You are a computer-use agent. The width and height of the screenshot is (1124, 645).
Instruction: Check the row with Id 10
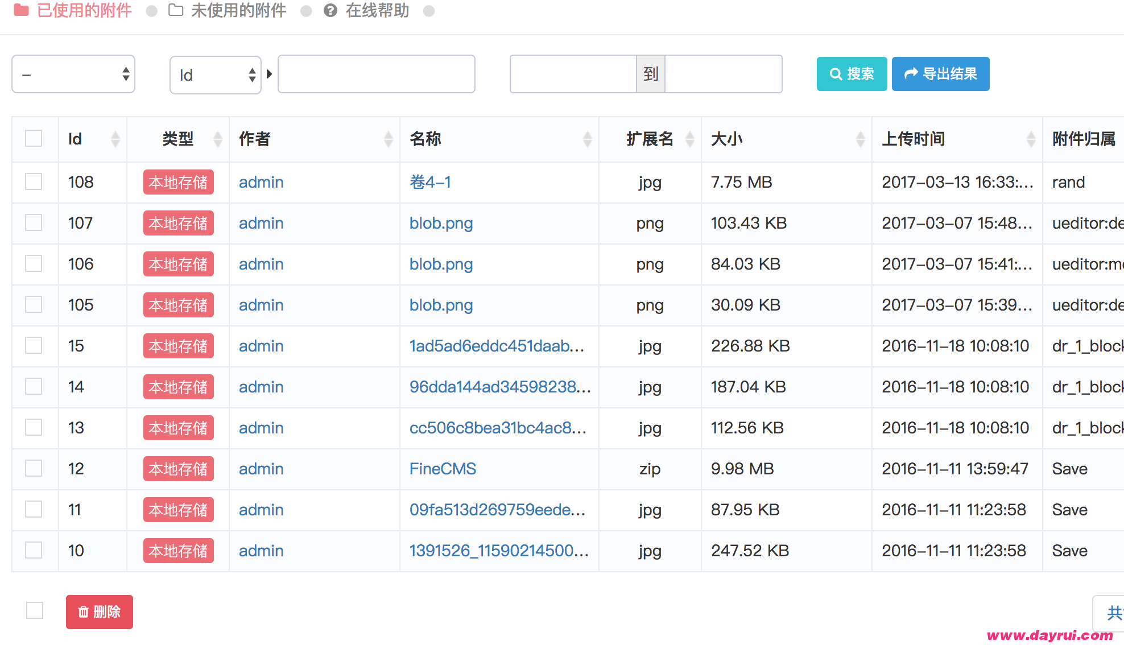34,550
